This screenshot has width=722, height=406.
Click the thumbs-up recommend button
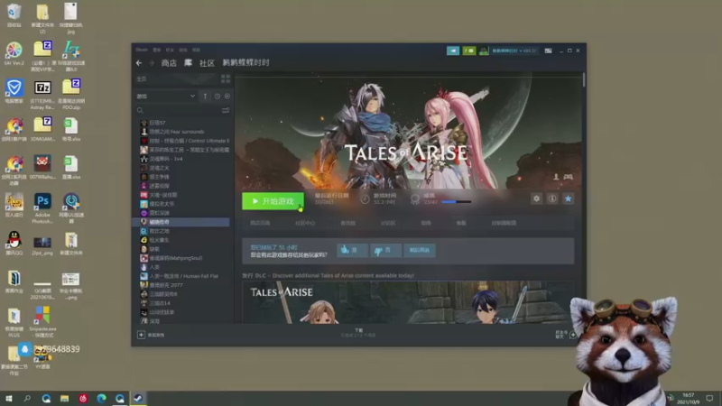click(x=352, y=250)
